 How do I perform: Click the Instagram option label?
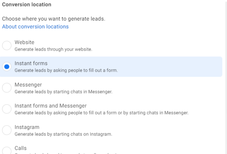pyautogui.click(x=27, y=127)
